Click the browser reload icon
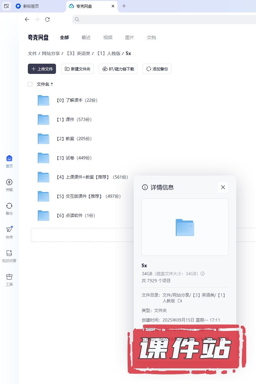This screenshot has width=256, height=384. pyautogui.click(x=47, y=20)
